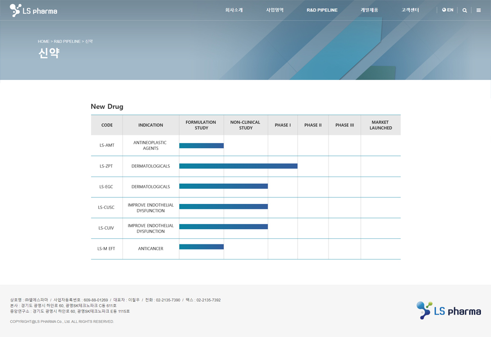This screenshot has width=491, height=337.
Task: Go to HOME via breadcrumb
Action: 44,41
